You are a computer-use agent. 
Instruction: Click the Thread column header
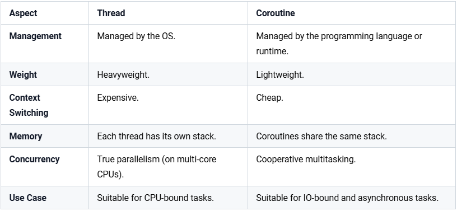pyautogui.click(x=111, y=13)
